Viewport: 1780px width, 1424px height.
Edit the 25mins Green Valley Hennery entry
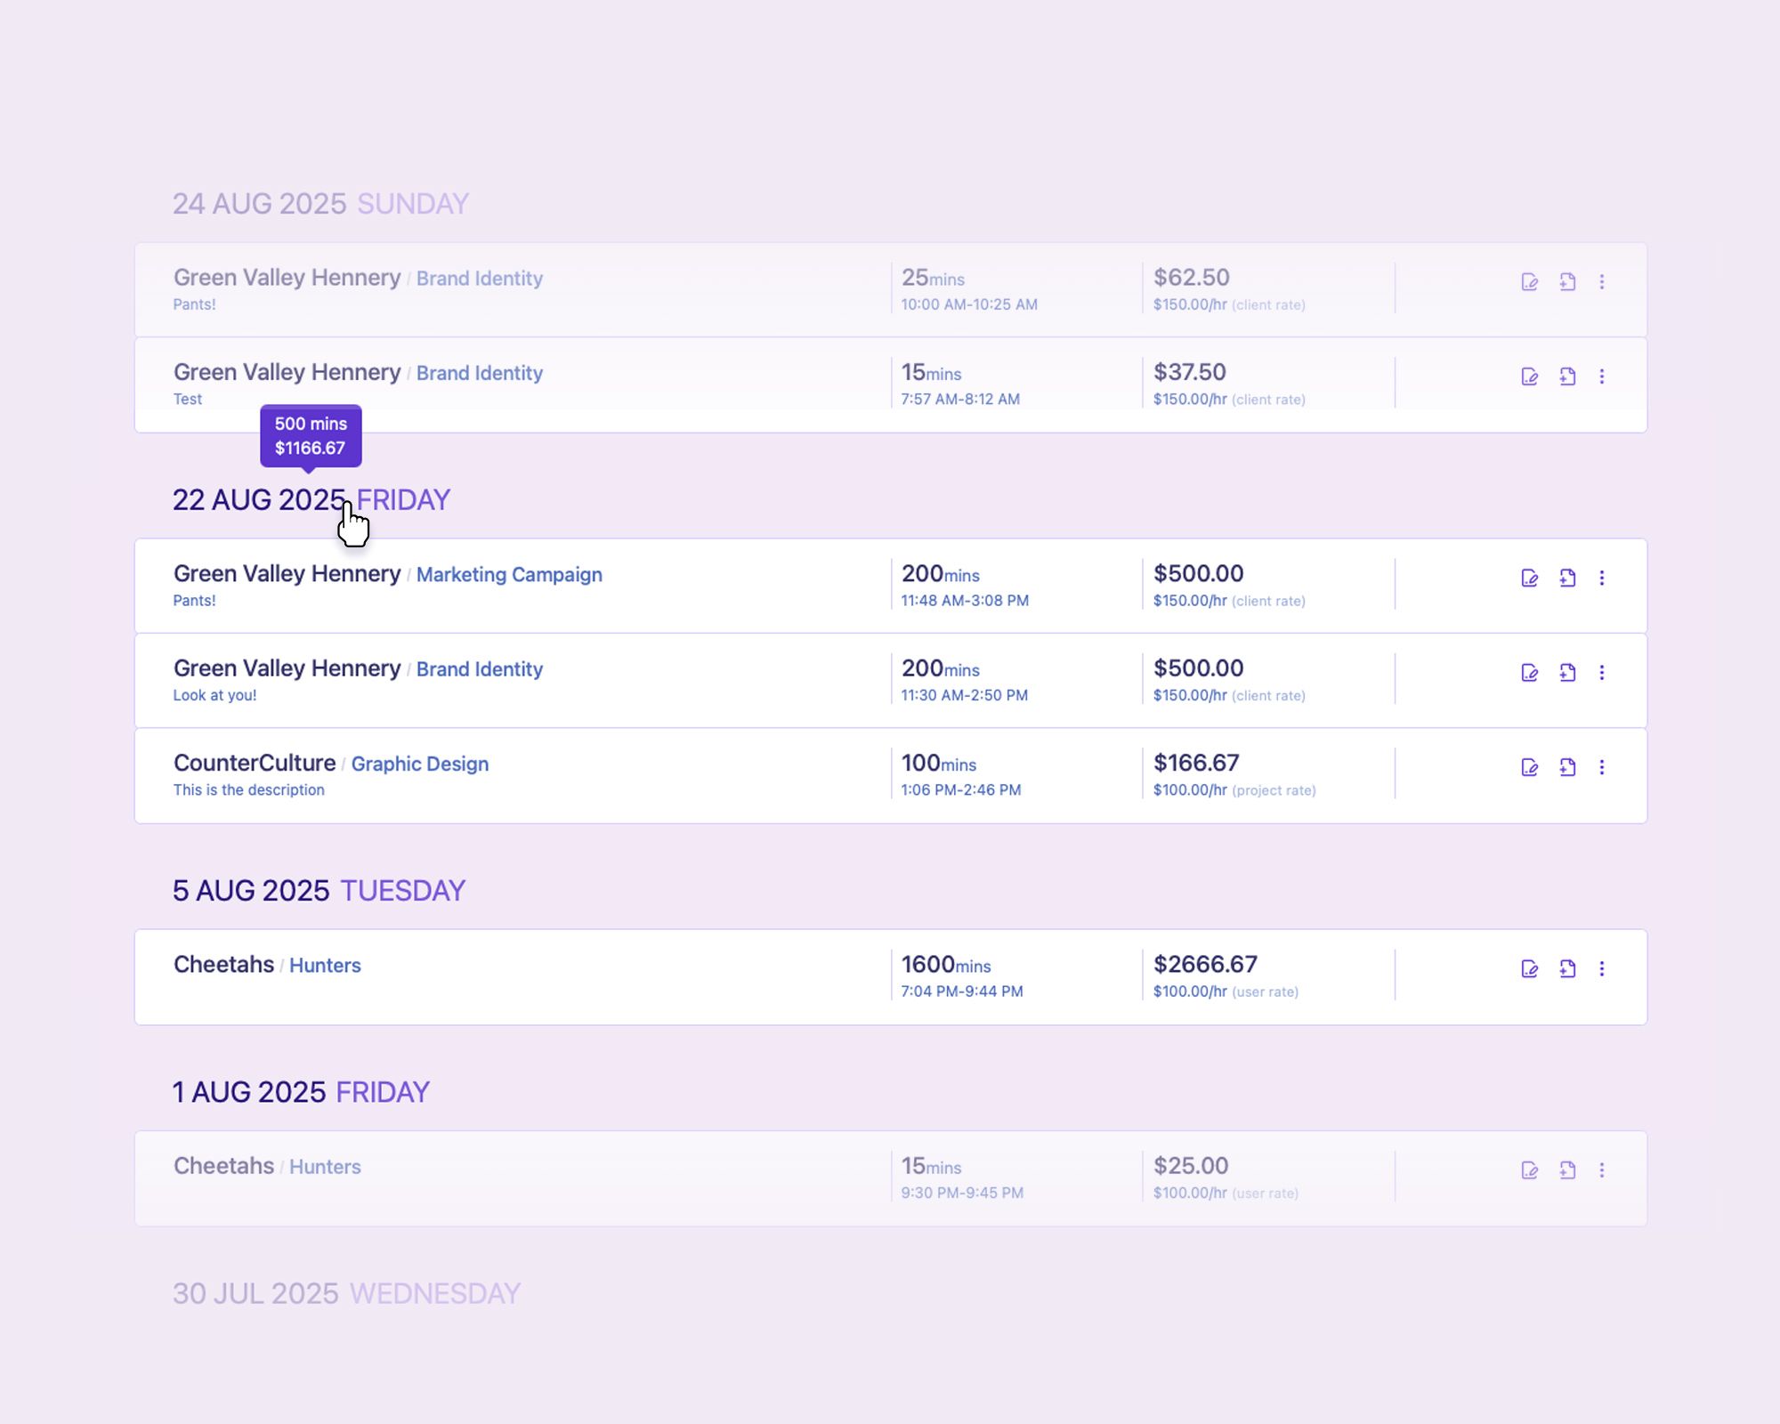coord(1529,282)
